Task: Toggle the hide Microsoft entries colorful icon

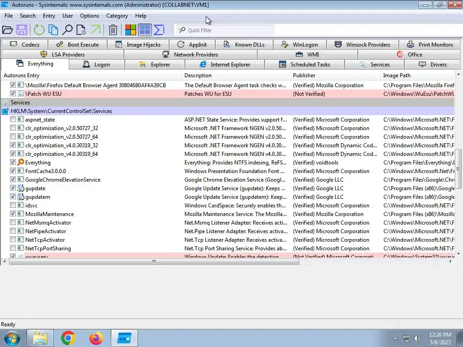Action: point(131,30)
